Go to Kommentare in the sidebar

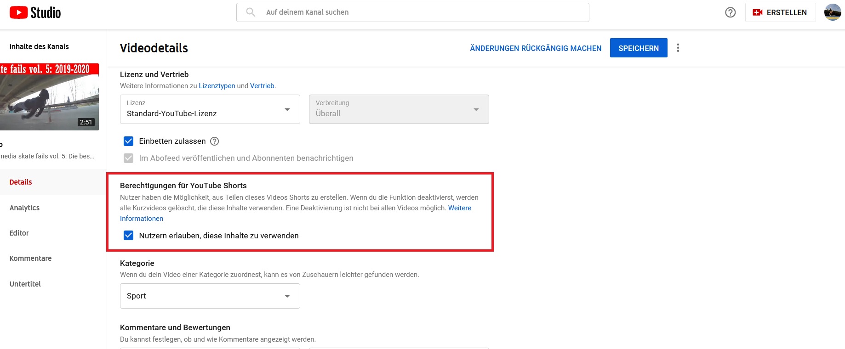tap(31, 258)
